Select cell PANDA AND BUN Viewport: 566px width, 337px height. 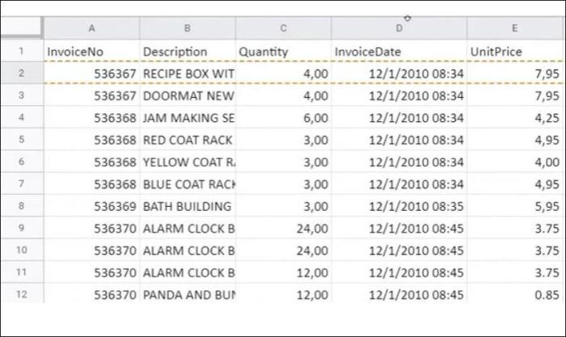tap(188, 294)
